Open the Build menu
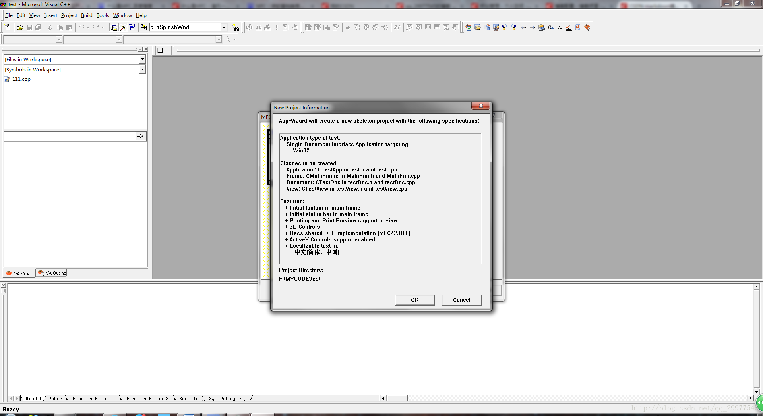Image resolution: width=763 pixels, height=416 pixels. (x=87, y=15)
